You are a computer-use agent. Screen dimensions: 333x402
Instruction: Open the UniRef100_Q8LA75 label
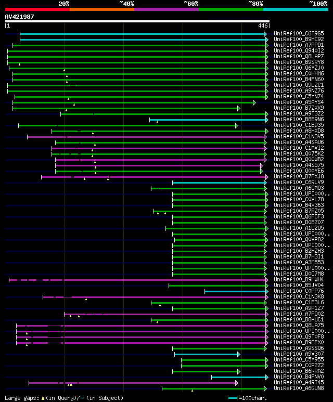click(x=299, y=325)
